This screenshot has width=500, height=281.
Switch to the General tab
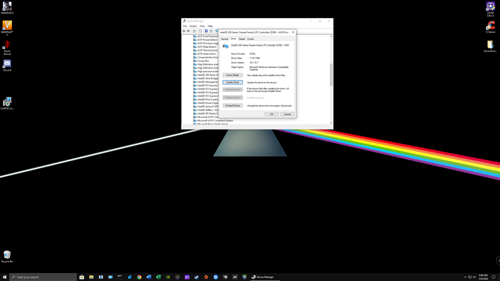pos(225,39)
